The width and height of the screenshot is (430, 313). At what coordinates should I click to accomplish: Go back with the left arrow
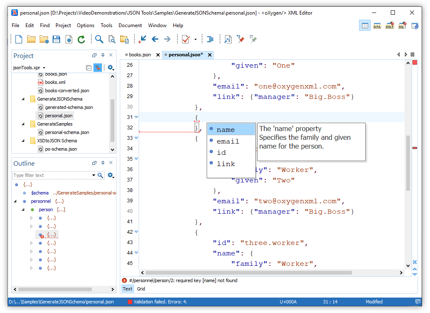point(155,39)
